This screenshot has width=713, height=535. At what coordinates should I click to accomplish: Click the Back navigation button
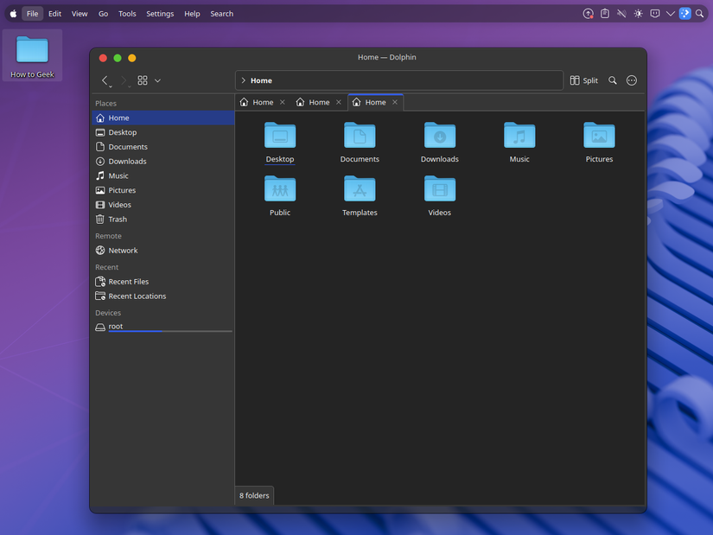105,80
